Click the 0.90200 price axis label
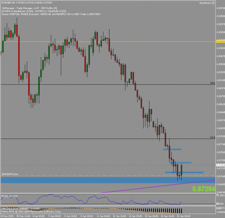This screenshot has height=218, width=225. click(221, 32)
